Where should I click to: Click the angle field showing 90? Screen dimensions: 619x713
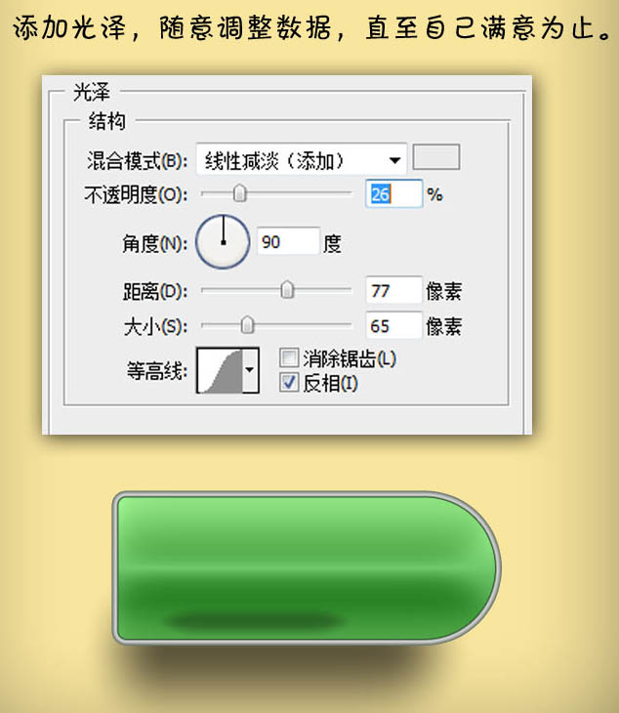(x=288, y=241)
